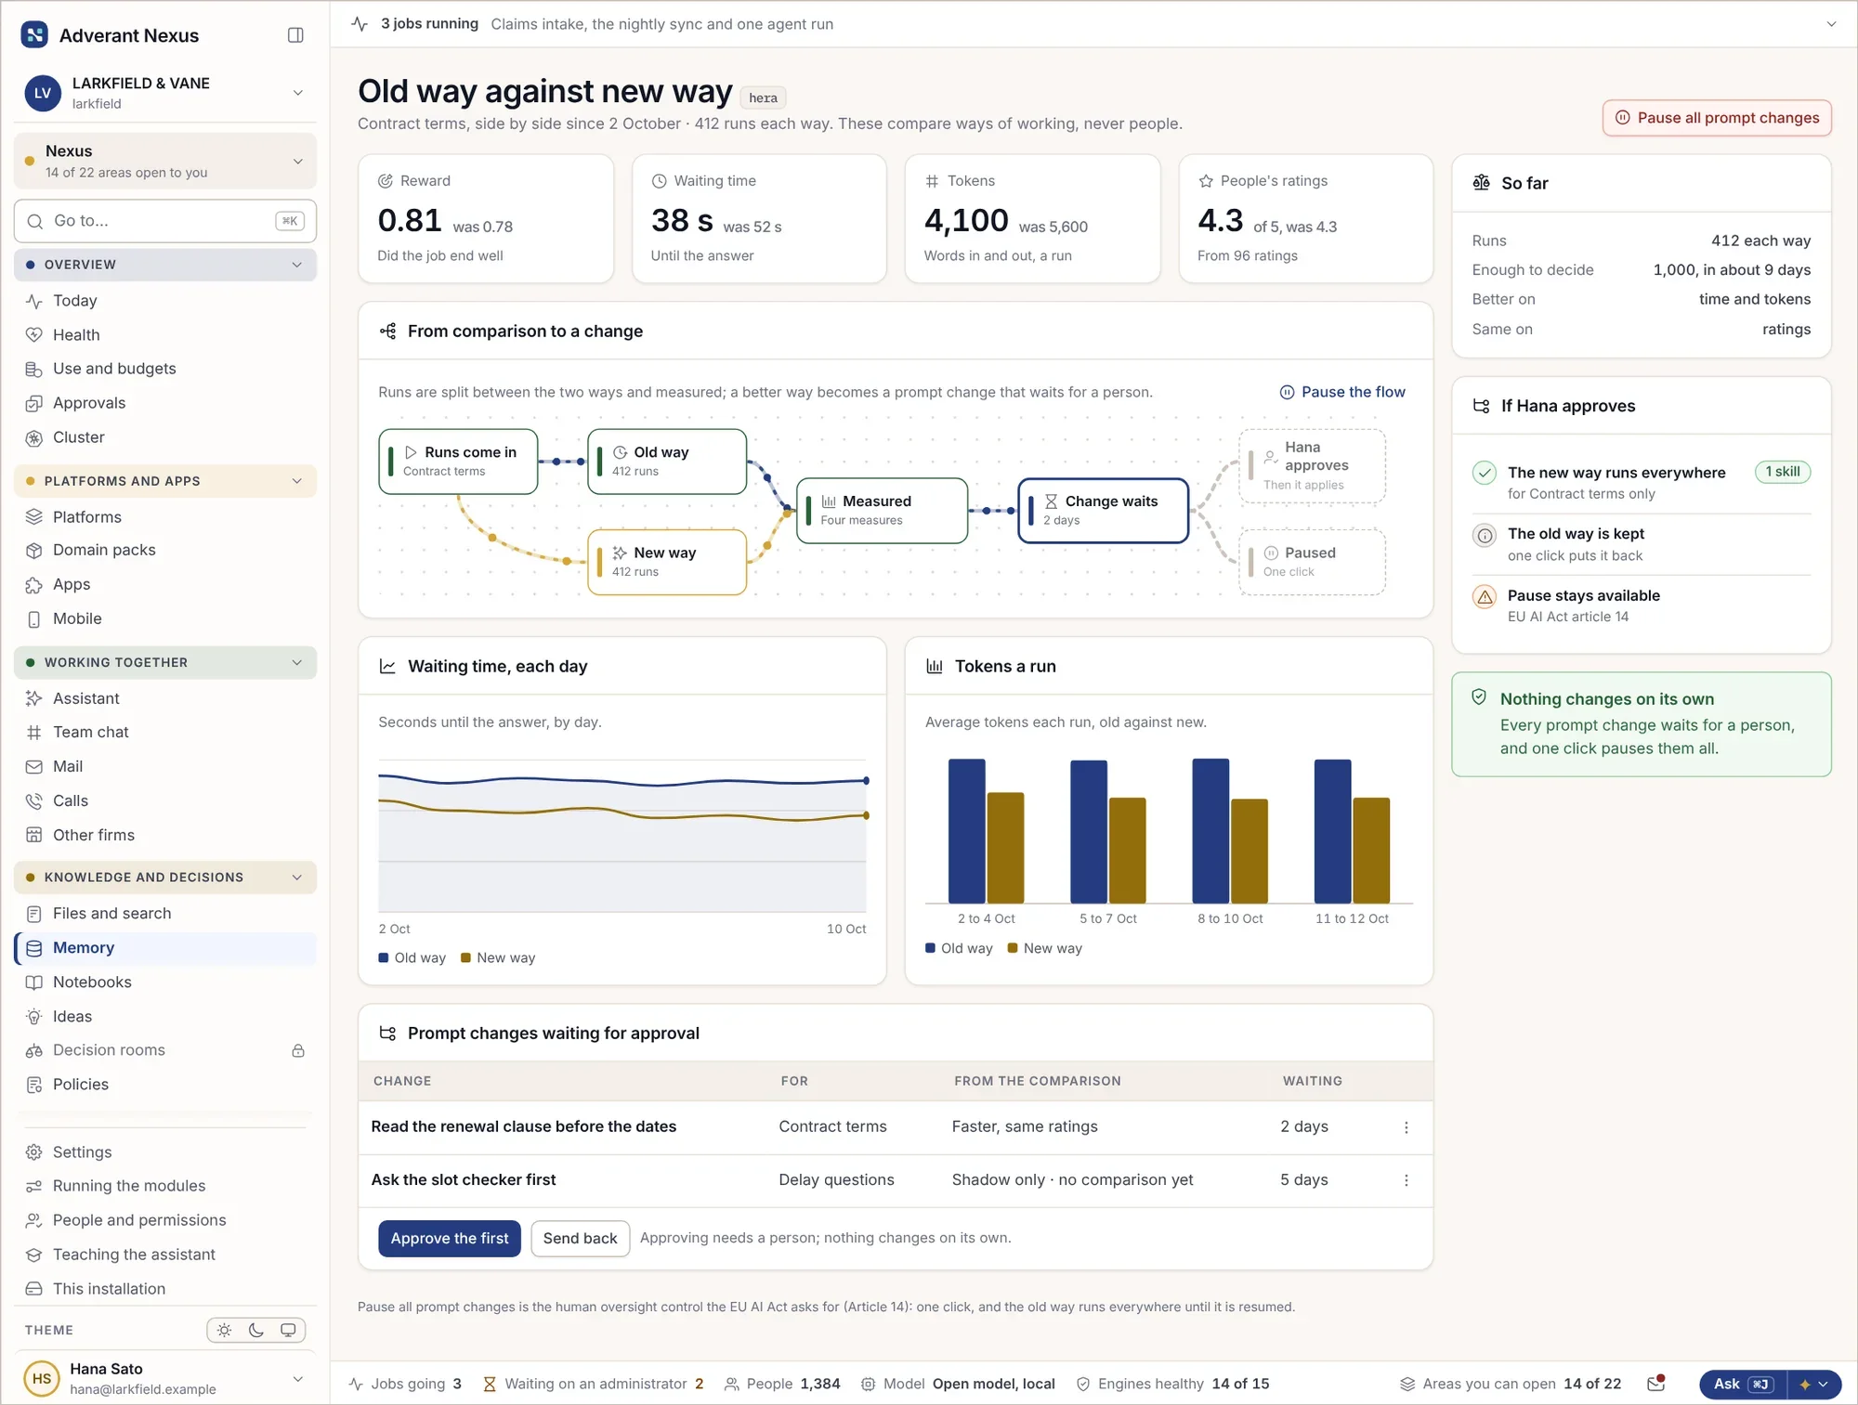Click the Cluster icon in sidebar
The width and height of the screenshot is (1858, 1405).
pos(34,437)
